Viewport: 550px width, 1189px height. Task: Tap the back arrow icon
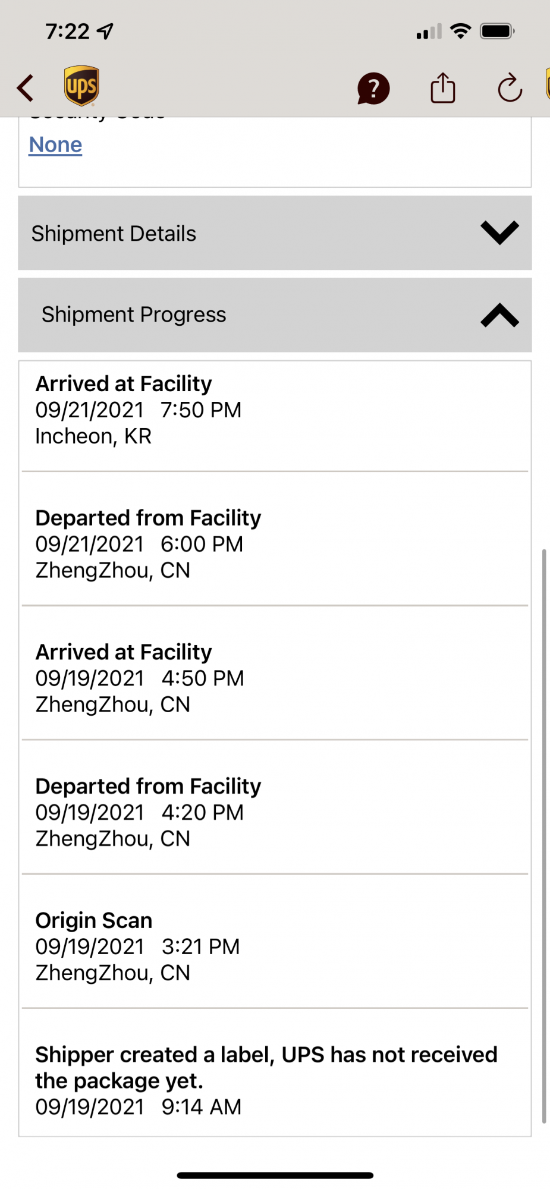pos(25,88)
